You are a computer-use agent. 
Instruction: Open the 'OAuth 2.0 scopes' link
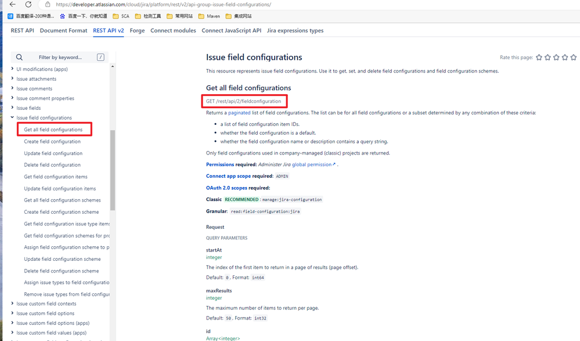[x=226, y=188]
